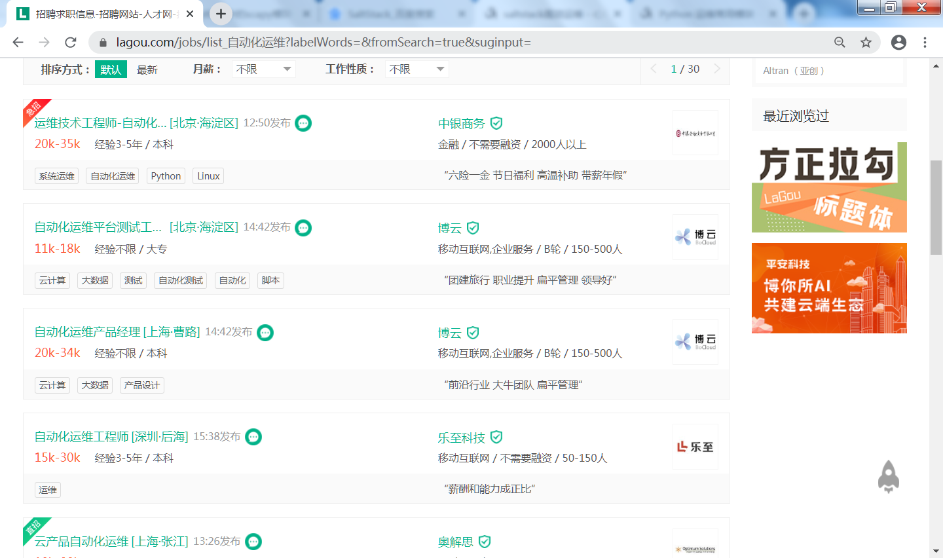Open the Chrome three-dot menu
The height and width of the screenshot is (558, 943).
pyautogui.click(x=925, y=43)
